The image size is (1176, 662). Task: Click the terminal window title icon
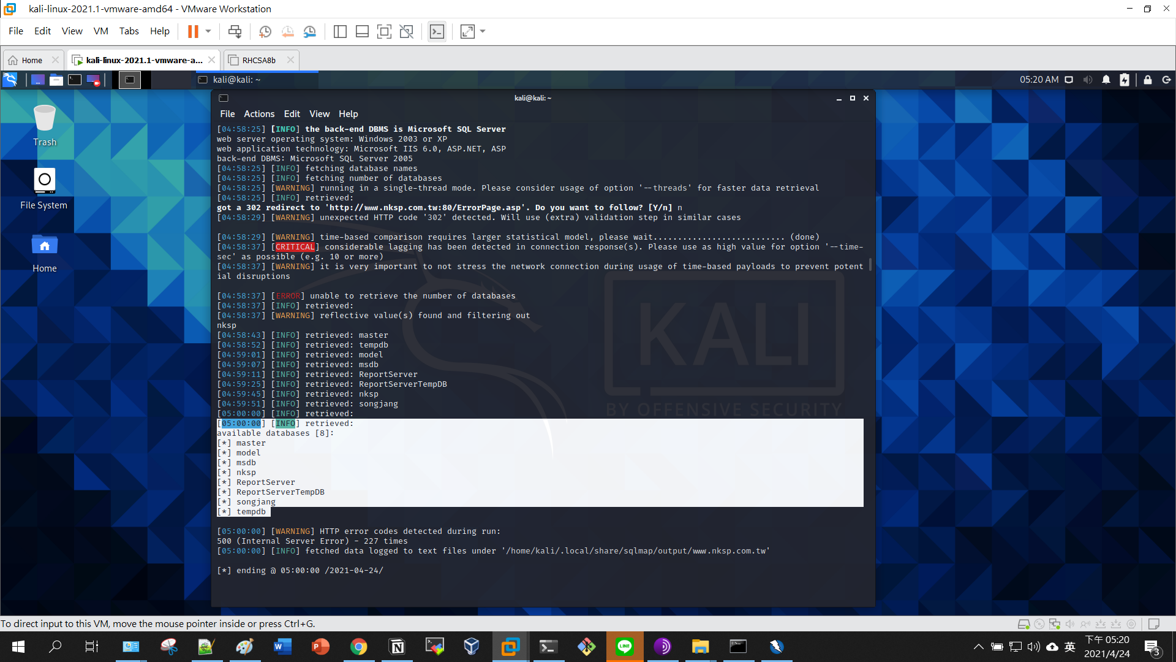(224, 98)
